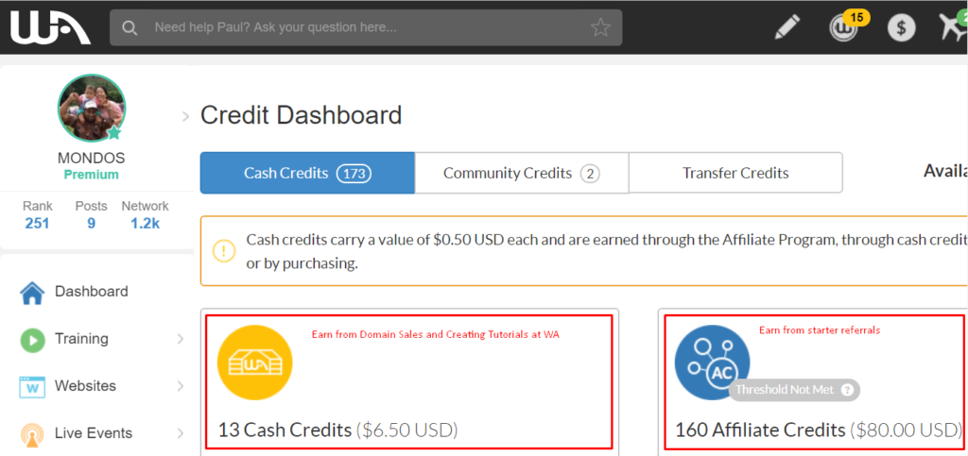The width and height of the screenshot is (968, 456).
Task: Click the MONDOS profile picture
Action: tap(92, 109)
